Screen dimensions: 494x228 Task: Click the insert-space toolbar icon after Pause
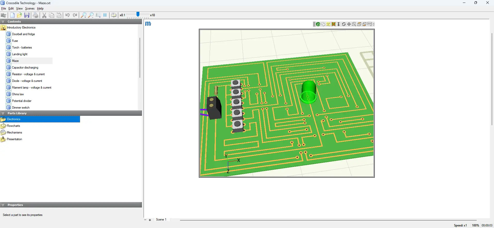click(114, 15)
